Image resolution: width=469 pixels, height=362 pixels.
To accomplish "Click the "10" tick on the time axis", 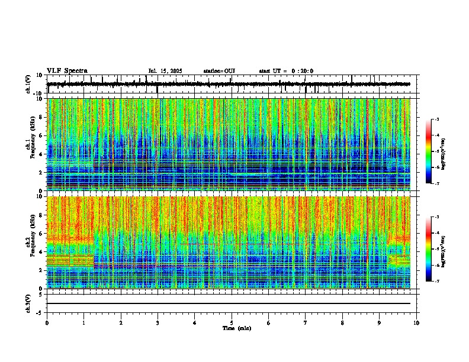I will point(416,323).
